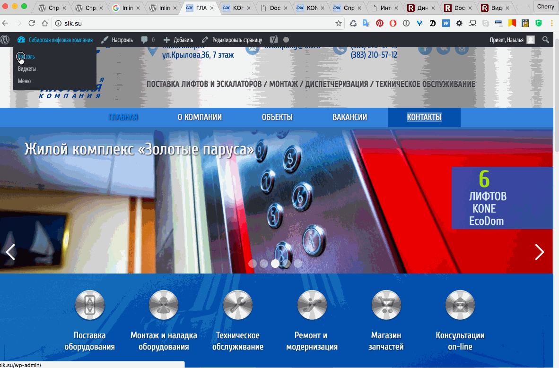Open the red stop-hand adblock extension
The image size is (559, 368).
(393, 23)
